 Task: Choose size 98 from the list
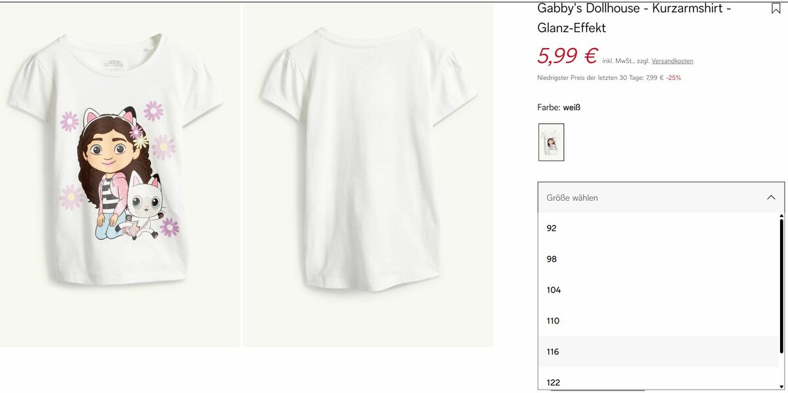(x=552, y=259)
